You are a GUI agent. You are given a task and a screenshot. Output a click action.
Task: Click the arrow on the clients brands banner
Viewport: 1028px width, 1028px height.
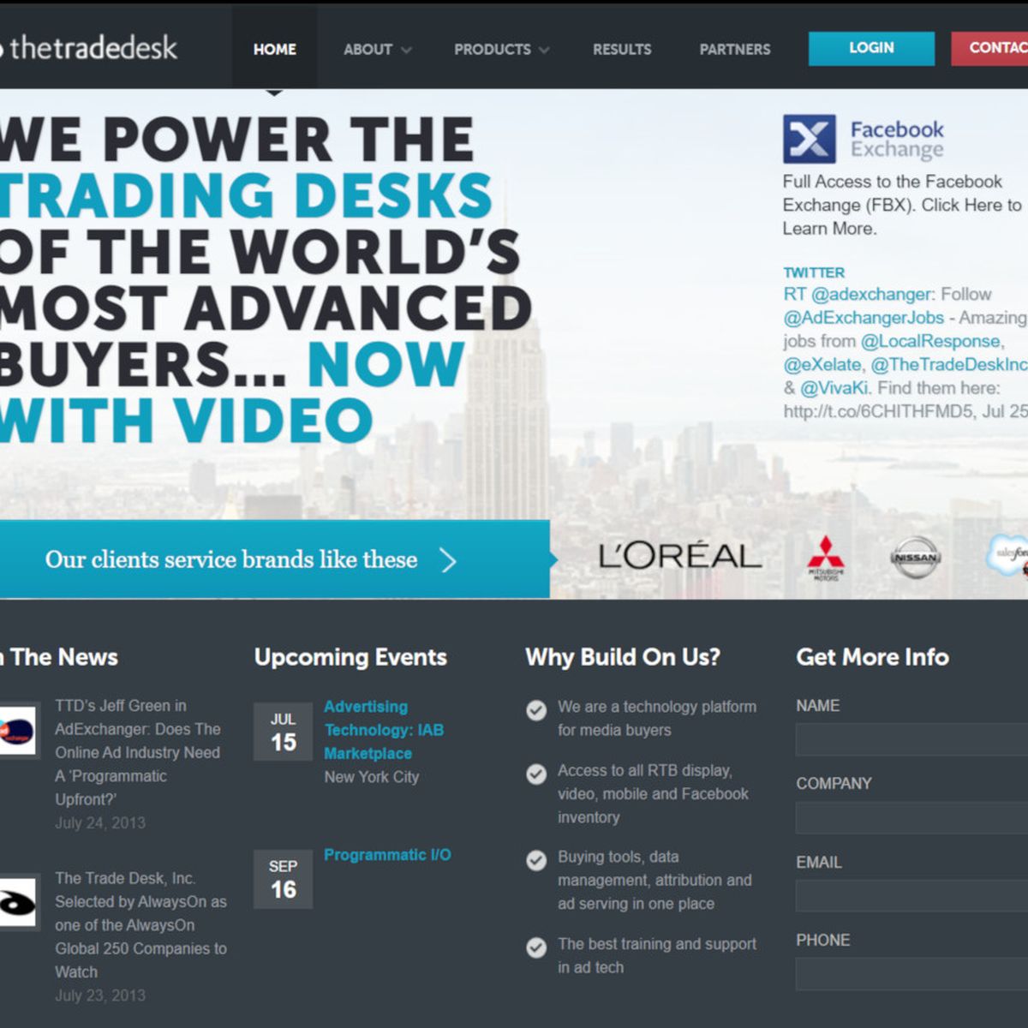click(x=448, y=560)
